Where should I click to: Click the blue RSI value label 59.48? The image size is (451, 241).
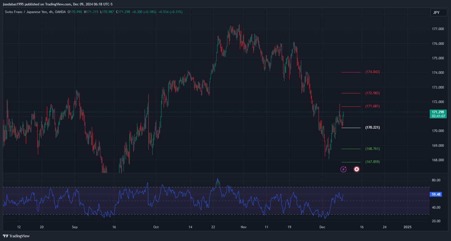point(436,194)
